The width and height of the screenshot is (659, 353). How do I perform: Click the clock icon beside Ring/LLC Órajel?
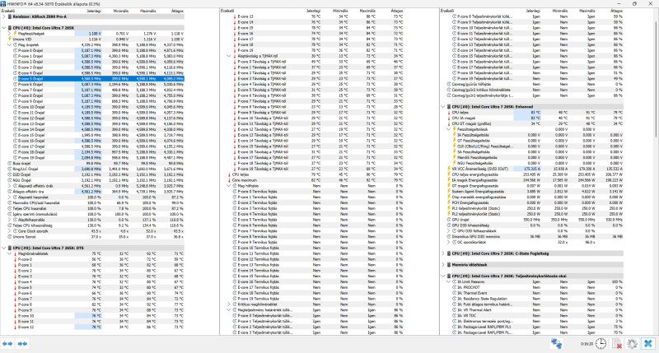(x=9, y=170)
